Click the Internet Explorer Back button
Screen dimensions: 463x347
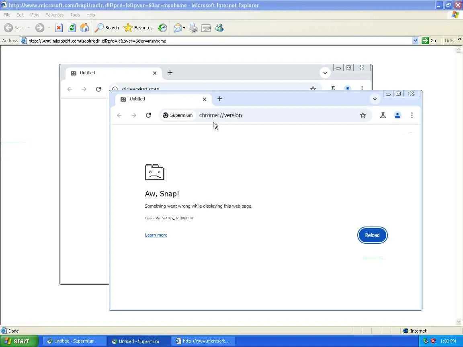(14, 28)
